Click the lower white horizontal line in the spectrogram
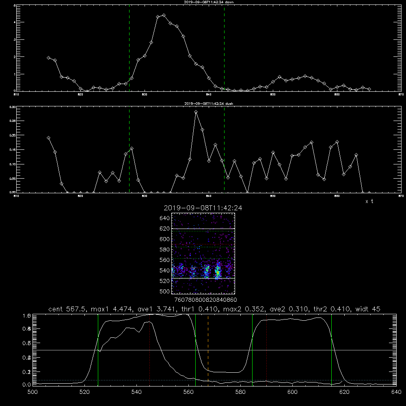406x406 pixels. [x=203, y=278]
